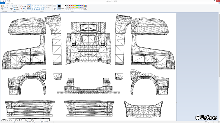This screenshot has width=220, height=123.
Task: Activate the Colour 2 swatch
Action: 63,7
